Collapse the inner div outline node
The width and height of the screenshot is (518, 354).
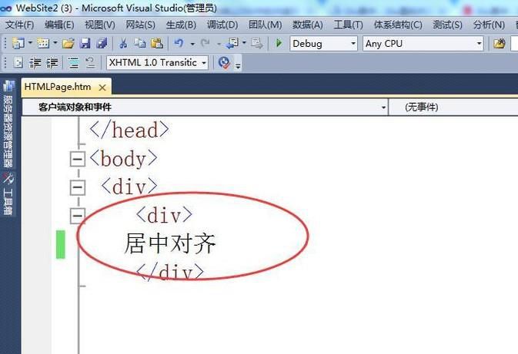[77, 215]
